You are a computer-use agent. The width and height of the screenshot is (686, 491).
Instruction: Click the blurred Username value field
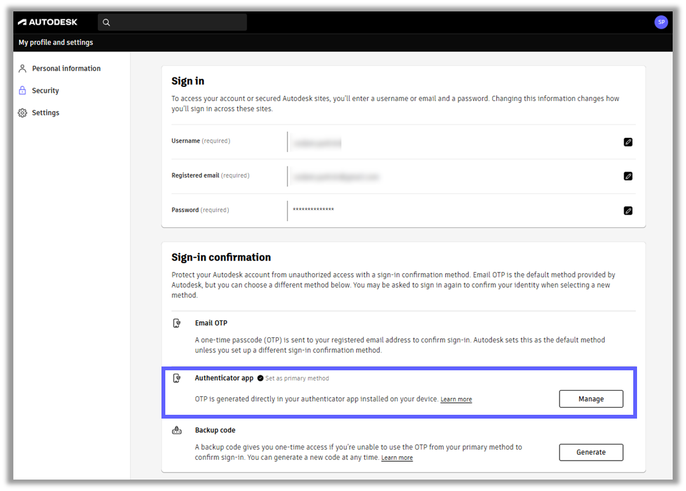[317, 142]
